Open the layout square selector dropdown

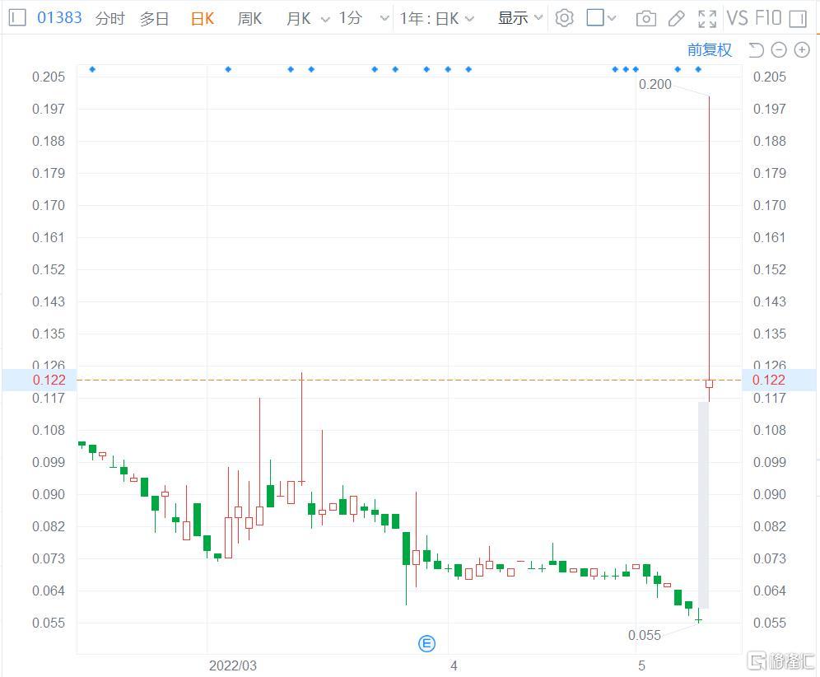[601, 18]
